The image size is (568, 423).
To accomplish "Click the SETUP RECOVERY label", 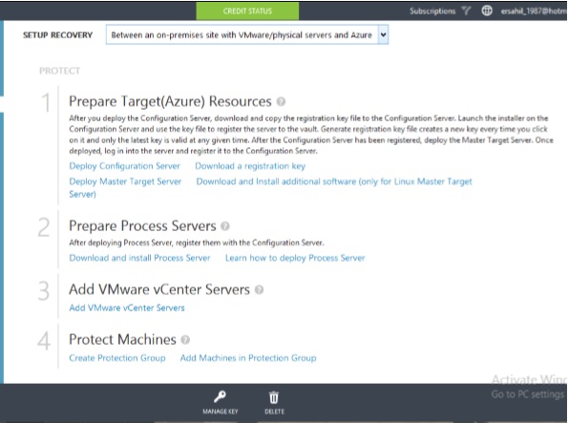I will tap(57, 35).
